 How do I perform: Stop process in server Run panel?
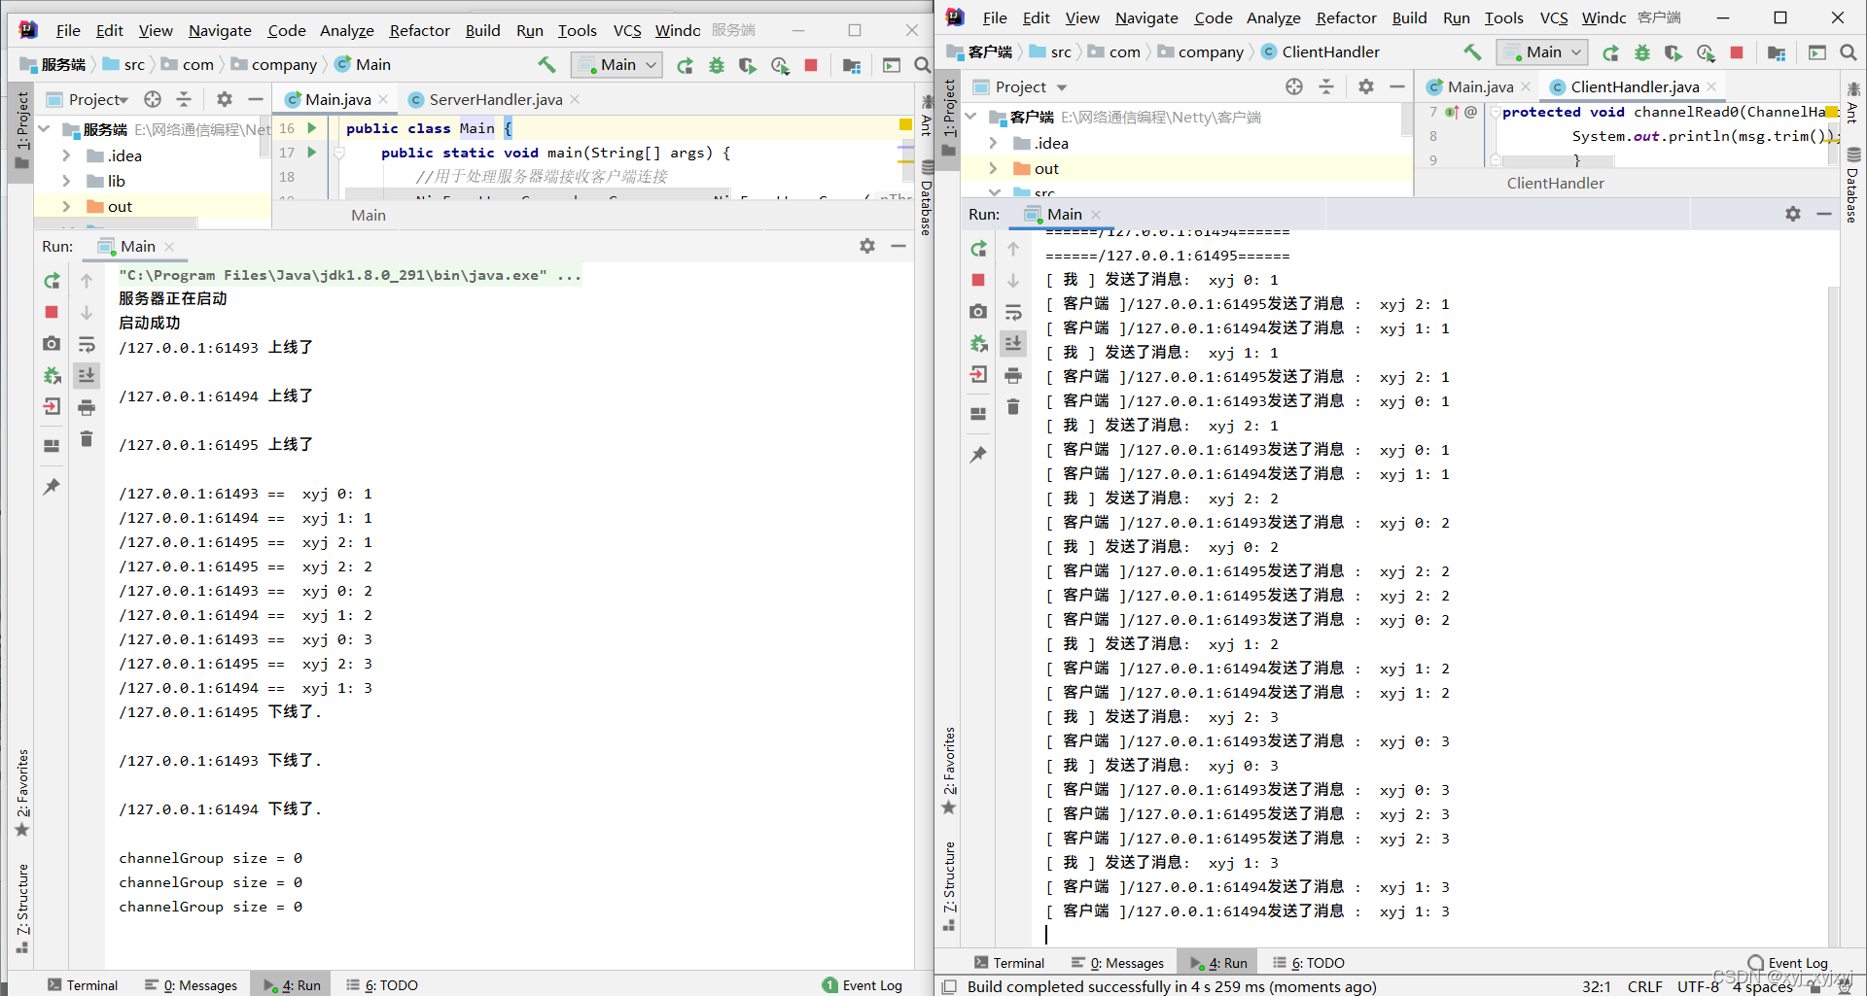point(52,312)
